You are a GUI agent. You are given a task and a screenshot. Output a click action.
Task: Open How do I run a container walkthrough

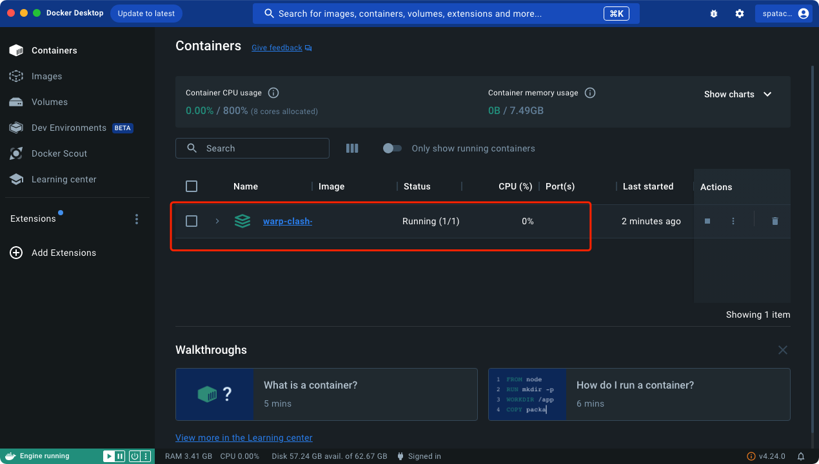pyautogui.click(x=639, y=394)
